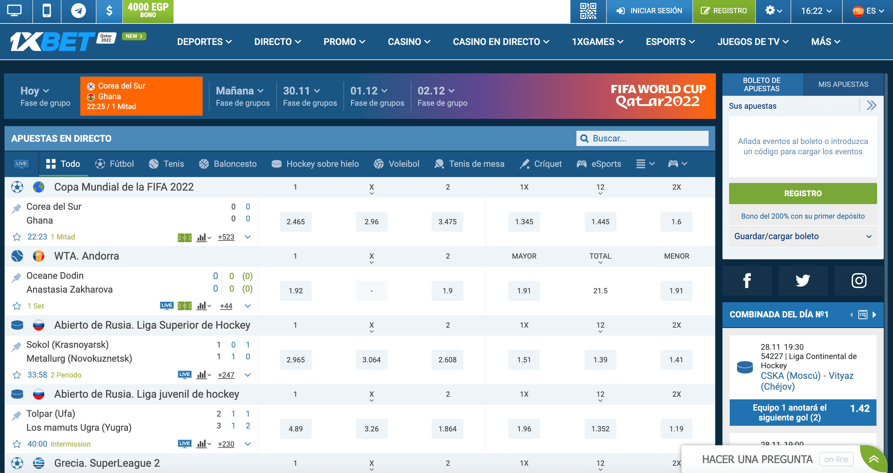Pin the Sokol (Krasnoyarsk) match
This screenshot has height=473, width=893.
[16, 346]
